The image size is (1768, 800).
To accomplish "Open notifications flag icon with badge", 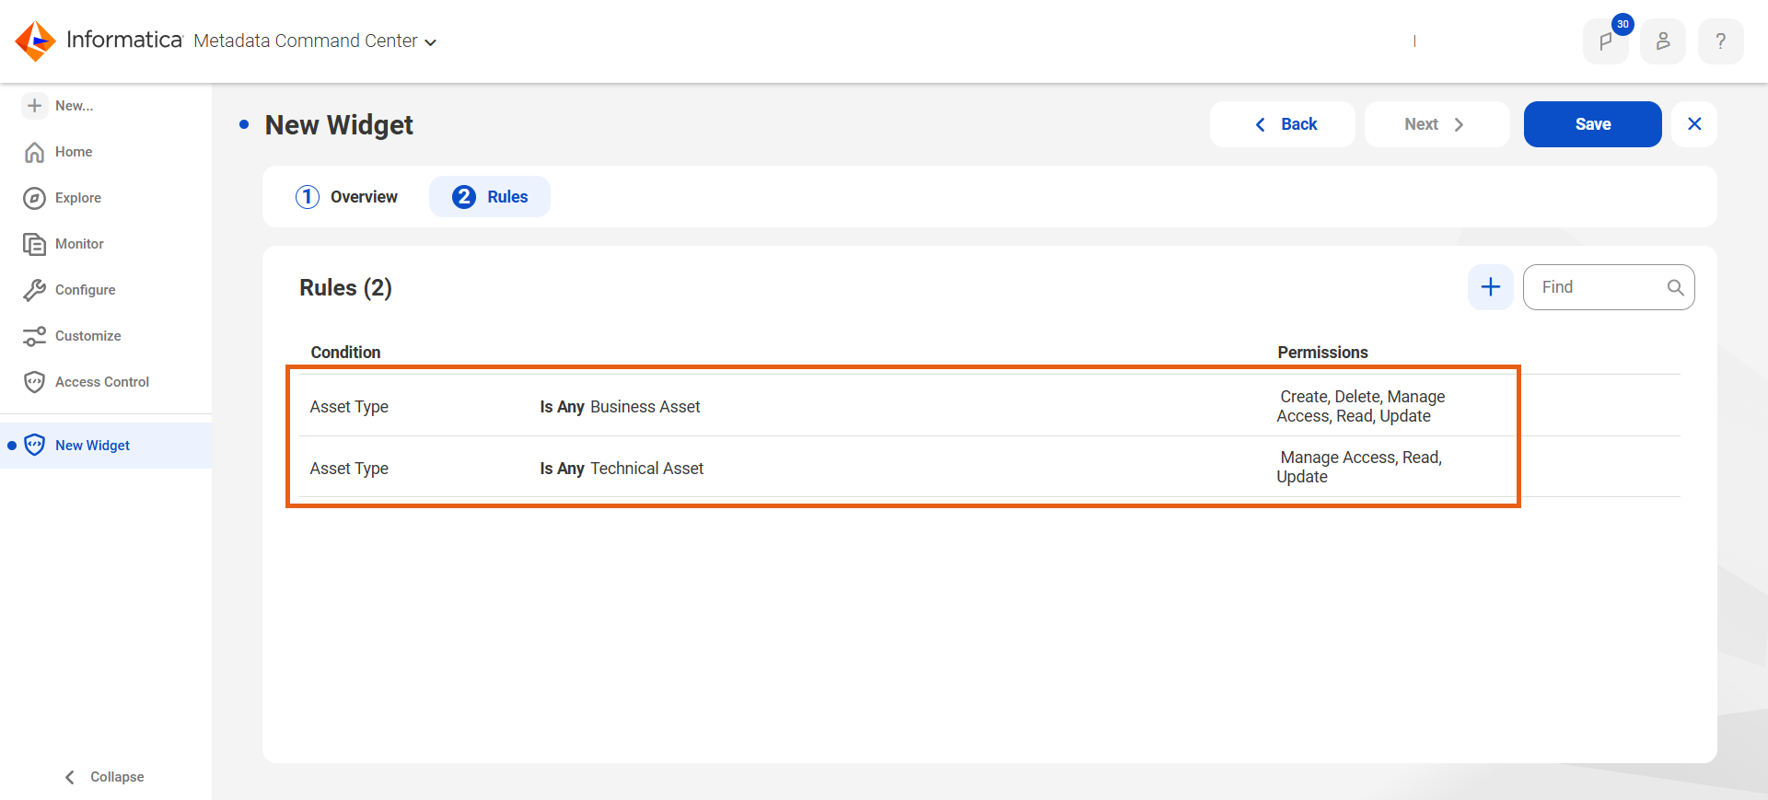I will 1606,41.
